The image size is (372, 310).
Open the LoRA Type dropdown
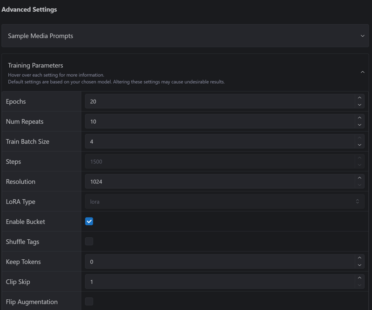coord(224,202)
